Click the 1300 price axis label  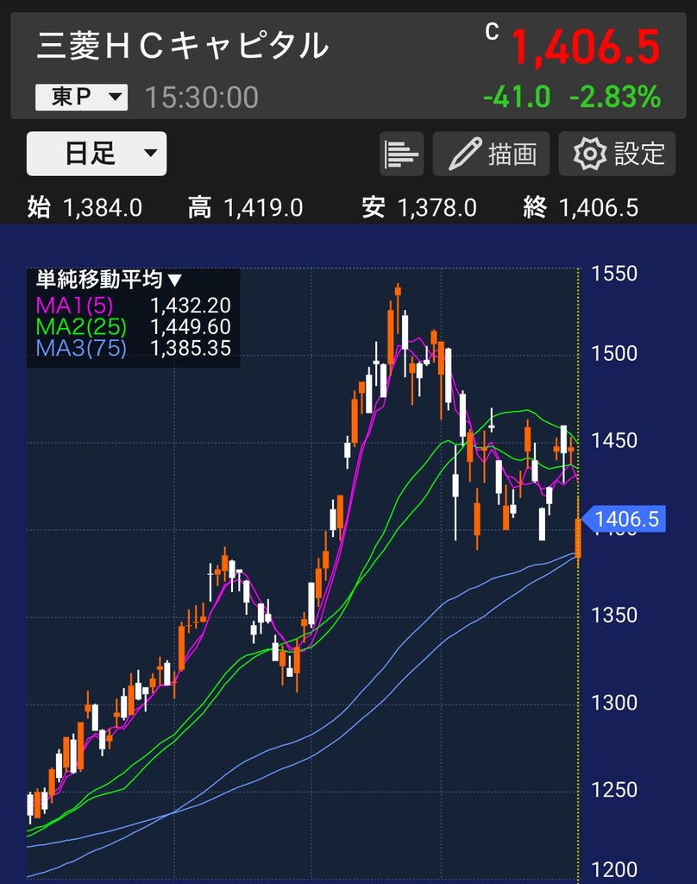point(614,703)
